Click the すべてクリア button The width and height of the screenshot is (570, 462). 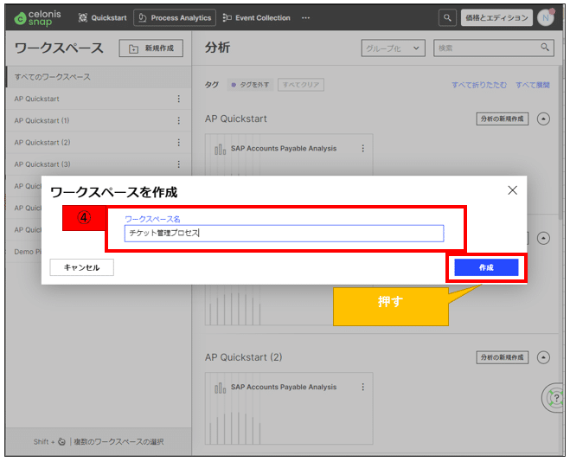point(301,85)
